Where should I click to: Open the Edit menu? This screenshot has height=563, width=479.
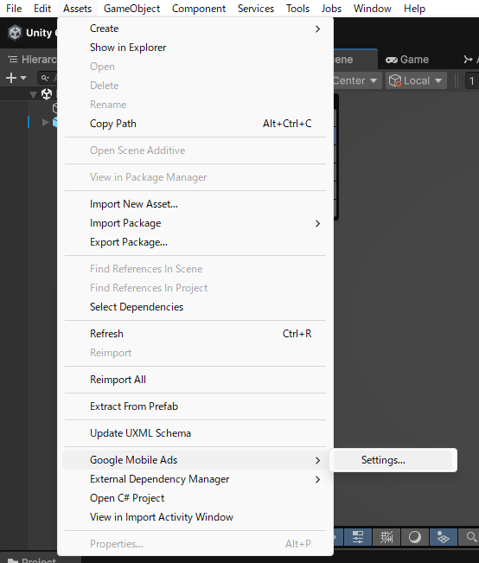coord(42,9)
